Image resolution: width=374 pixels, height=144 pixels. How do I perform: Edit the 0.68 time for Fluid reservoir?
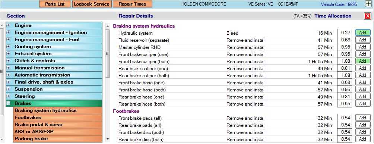click(345, 40)
